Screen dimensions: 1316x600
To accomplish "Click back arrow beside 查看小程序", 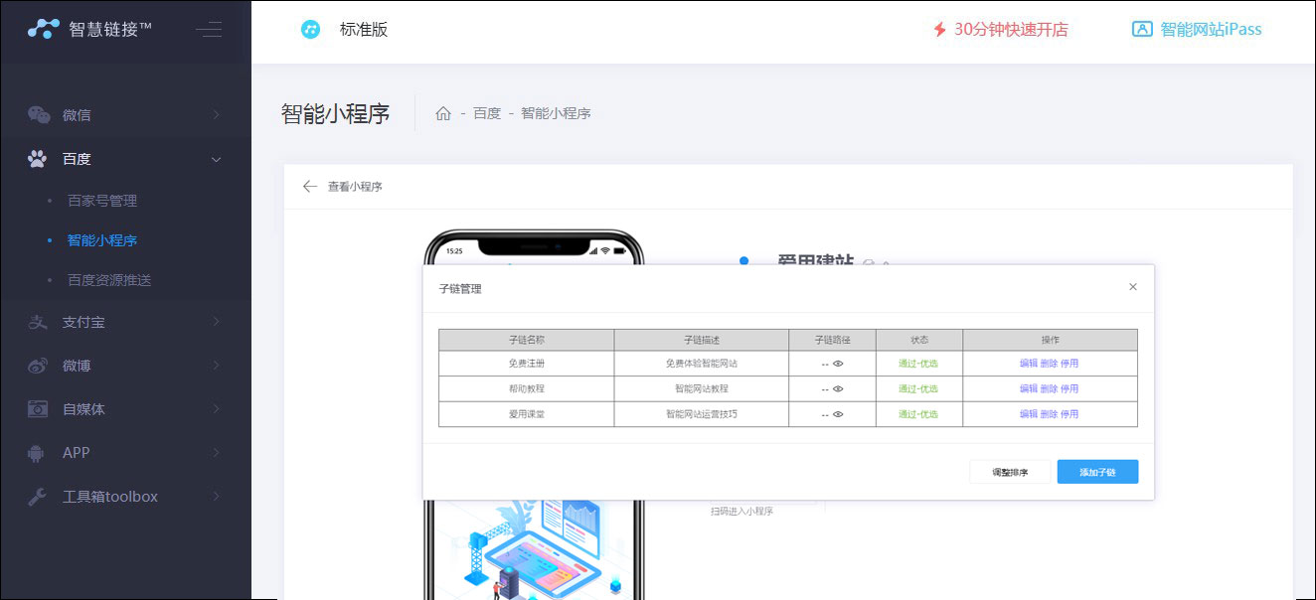I will [x=310, y=187].
